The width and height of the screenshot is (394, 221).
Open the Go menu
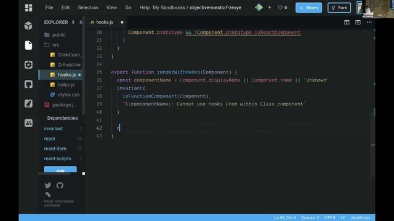tap(128, 7)
